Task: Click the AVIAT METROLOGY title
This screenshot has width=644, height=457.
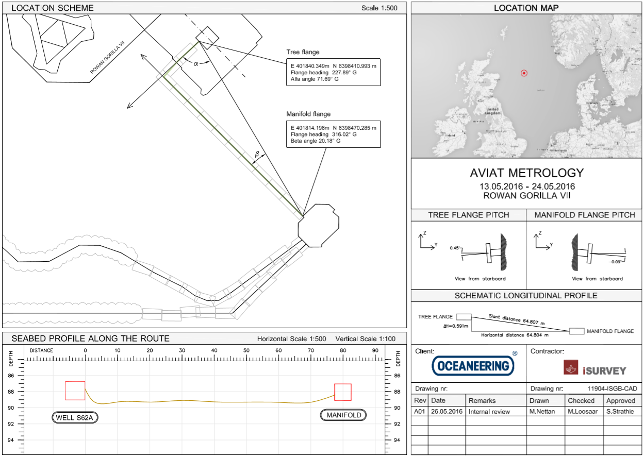Action: (526, 173)
